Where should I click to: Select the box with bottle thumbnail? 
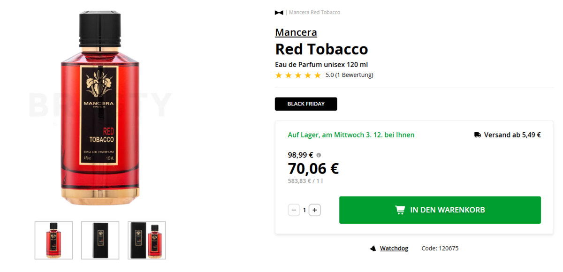(147, 240)
